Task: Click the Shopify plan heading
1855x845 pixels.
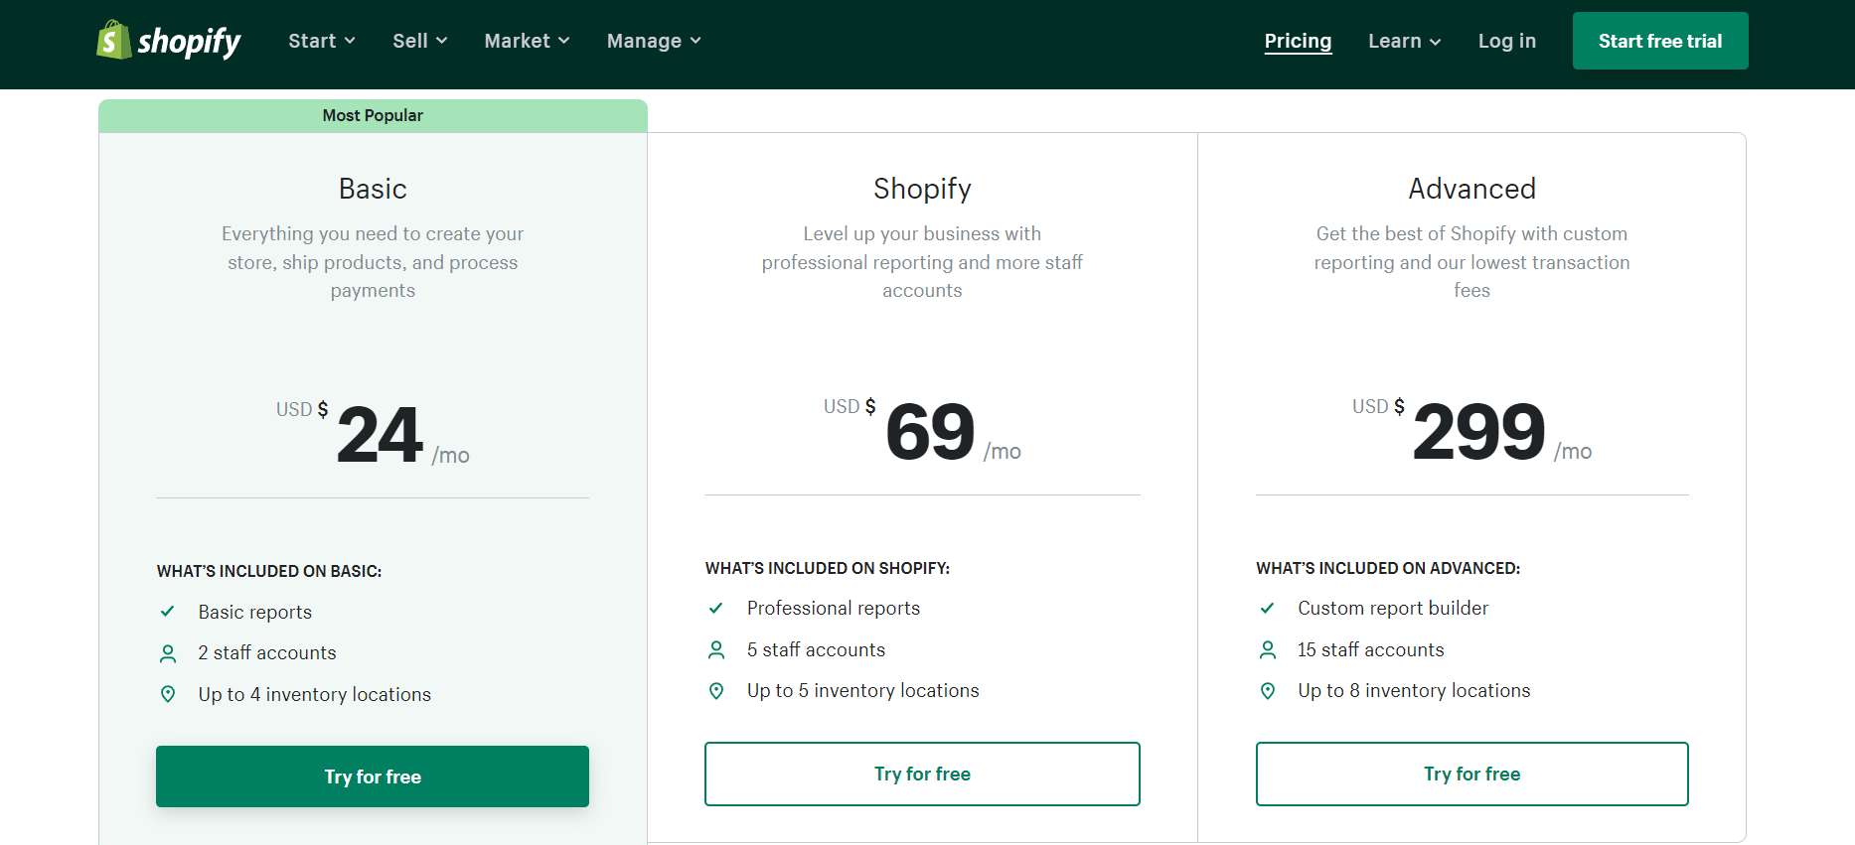Action: tap(922, 189)
